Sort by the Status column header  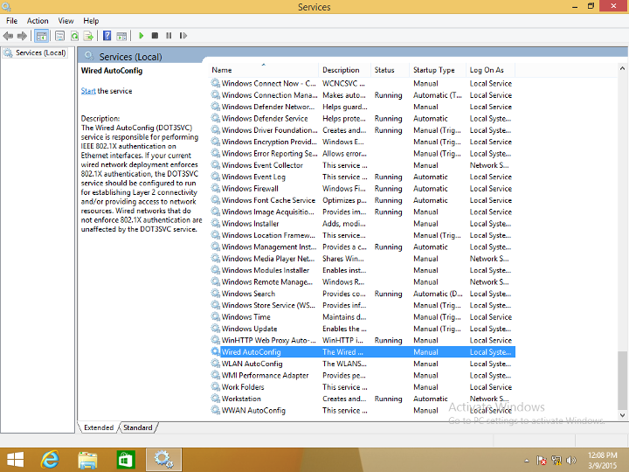click(390, 70)
